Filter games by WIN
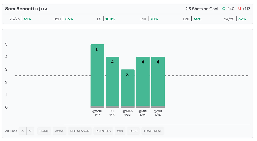 coord(120,131)
